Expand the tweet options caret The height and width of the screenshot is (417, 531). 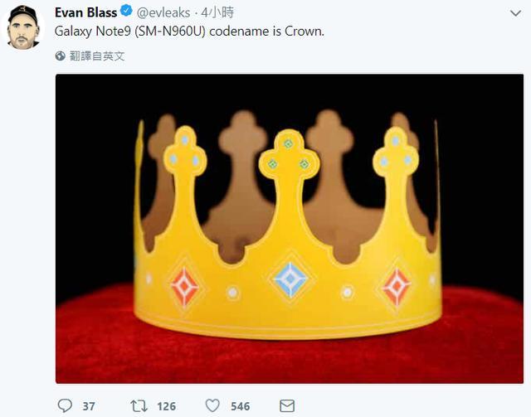[514, 13]
